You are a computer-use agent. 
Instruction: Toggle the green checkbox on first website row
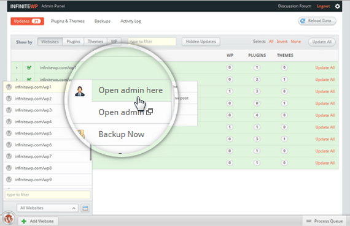coord(29,67)
